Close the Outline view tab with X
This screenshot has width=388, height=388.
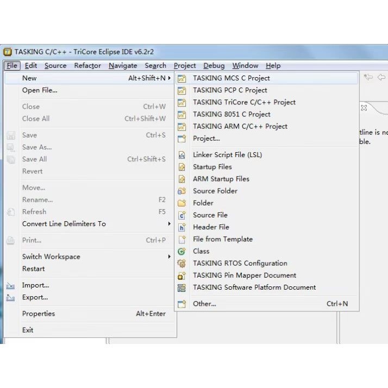[364, 108]
